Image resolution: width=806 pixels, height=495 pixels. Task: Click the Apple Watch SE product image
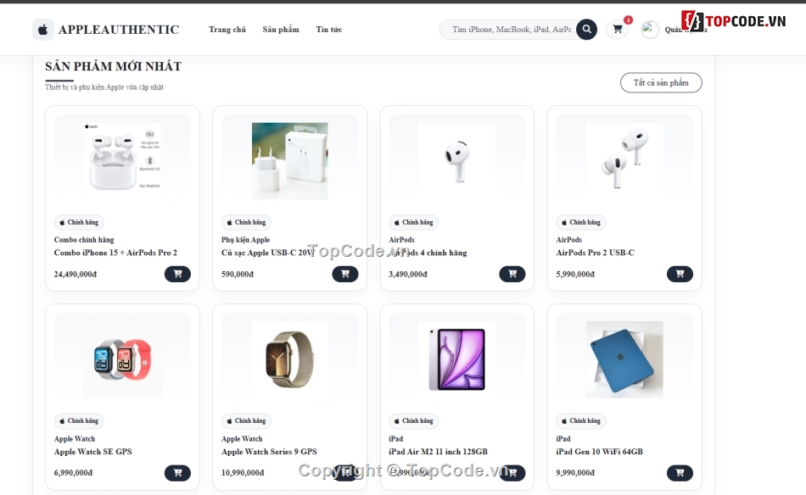122,359
